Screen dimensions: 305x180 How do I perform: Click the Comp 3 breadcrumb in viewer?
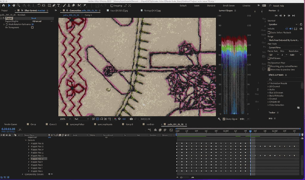88,15
